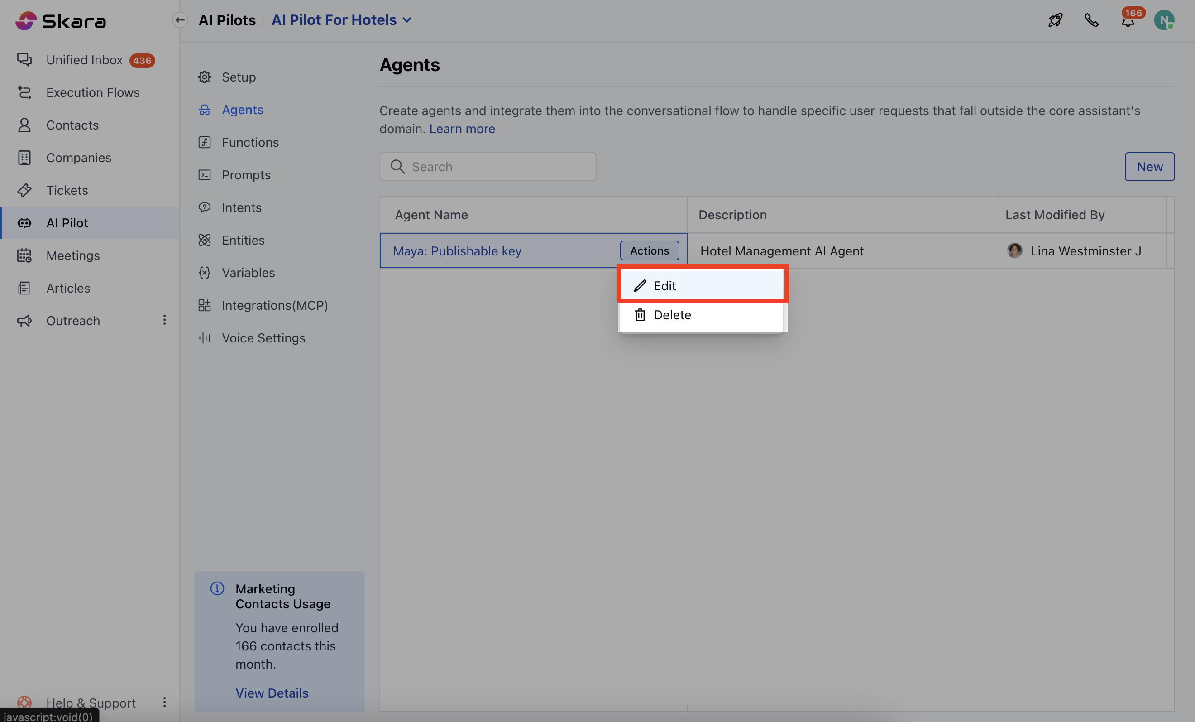Open Unified Inbox from sidebar

(84, 60)
